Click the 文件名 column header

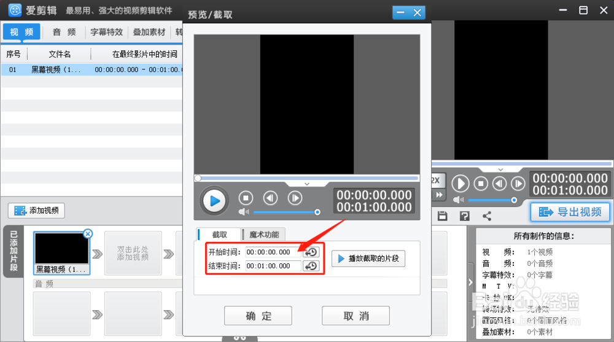tap(60, 54)
